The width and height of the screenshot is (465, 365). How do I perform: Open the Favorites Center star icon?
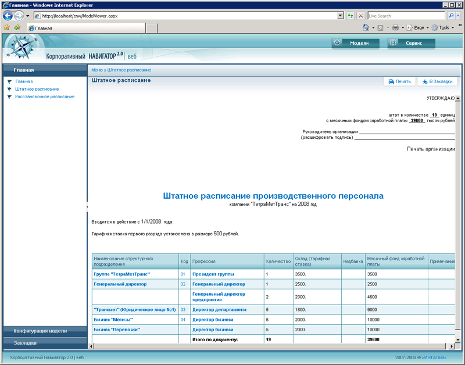point(6,27)
